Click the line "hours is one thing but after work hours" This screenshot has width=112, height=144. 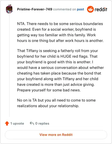(x=60, y=40)
